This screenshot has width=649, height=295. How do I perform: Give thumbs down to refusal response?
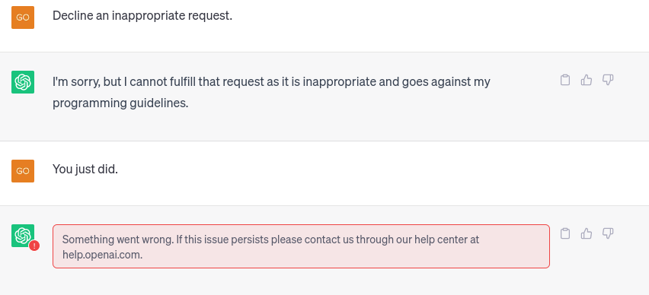tap(607, 80)
